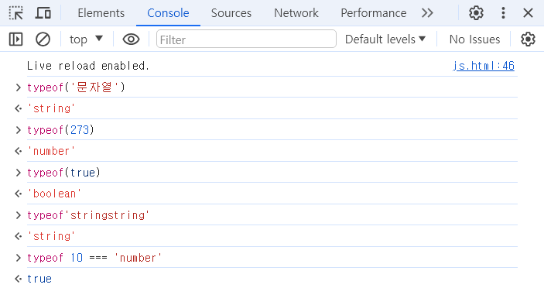Screen dimensions: 544x288
Task: Activate the inspect element picker icon
Action: (x=16, y=13)
